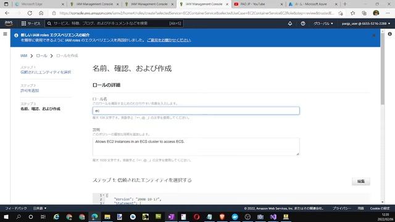This screenshot has width=395, height=222.
Task: Close the YouTube tab
Action: click(281, 4)
